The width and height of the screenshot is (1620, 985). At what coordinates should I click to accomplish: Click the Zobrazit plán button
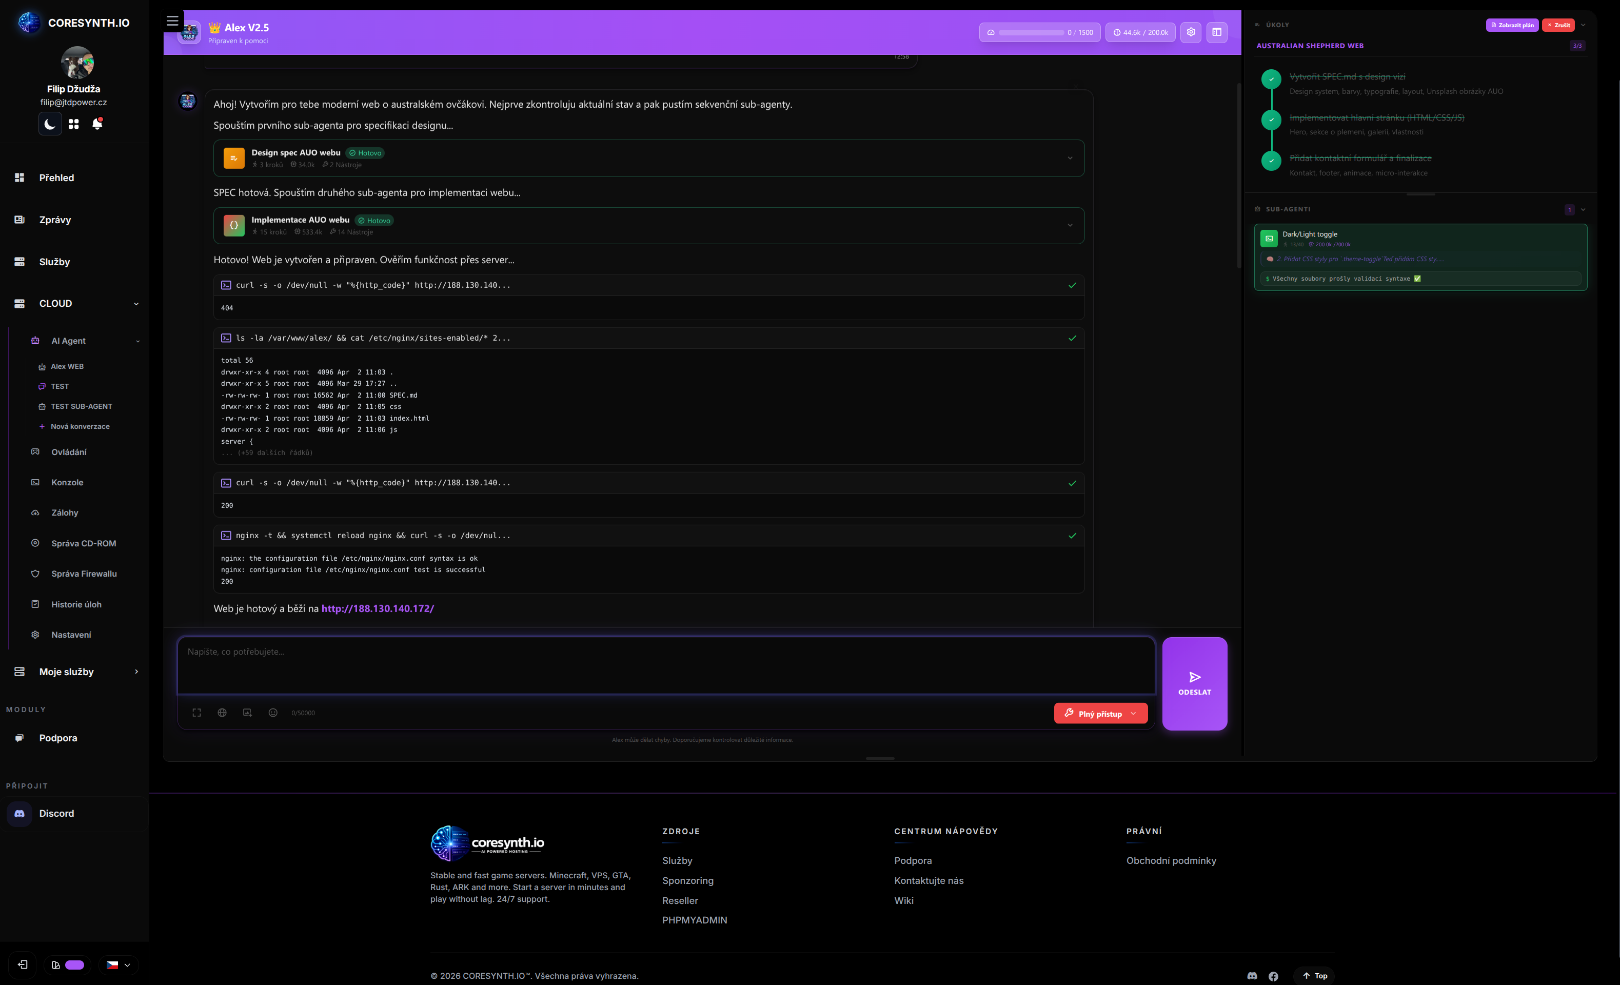(x=1512, y=25)
